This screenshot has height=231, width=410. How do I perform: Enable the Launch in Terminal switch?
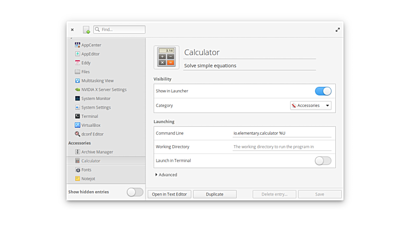pos(323,161)
